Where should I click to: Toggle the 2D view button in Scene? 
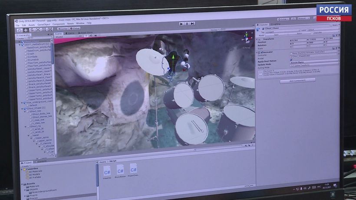[80, 36]
